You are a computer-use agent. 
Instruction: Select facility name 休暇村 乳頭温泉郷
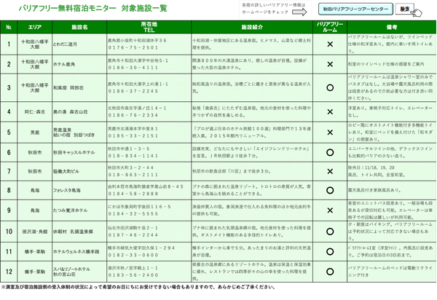73,232
